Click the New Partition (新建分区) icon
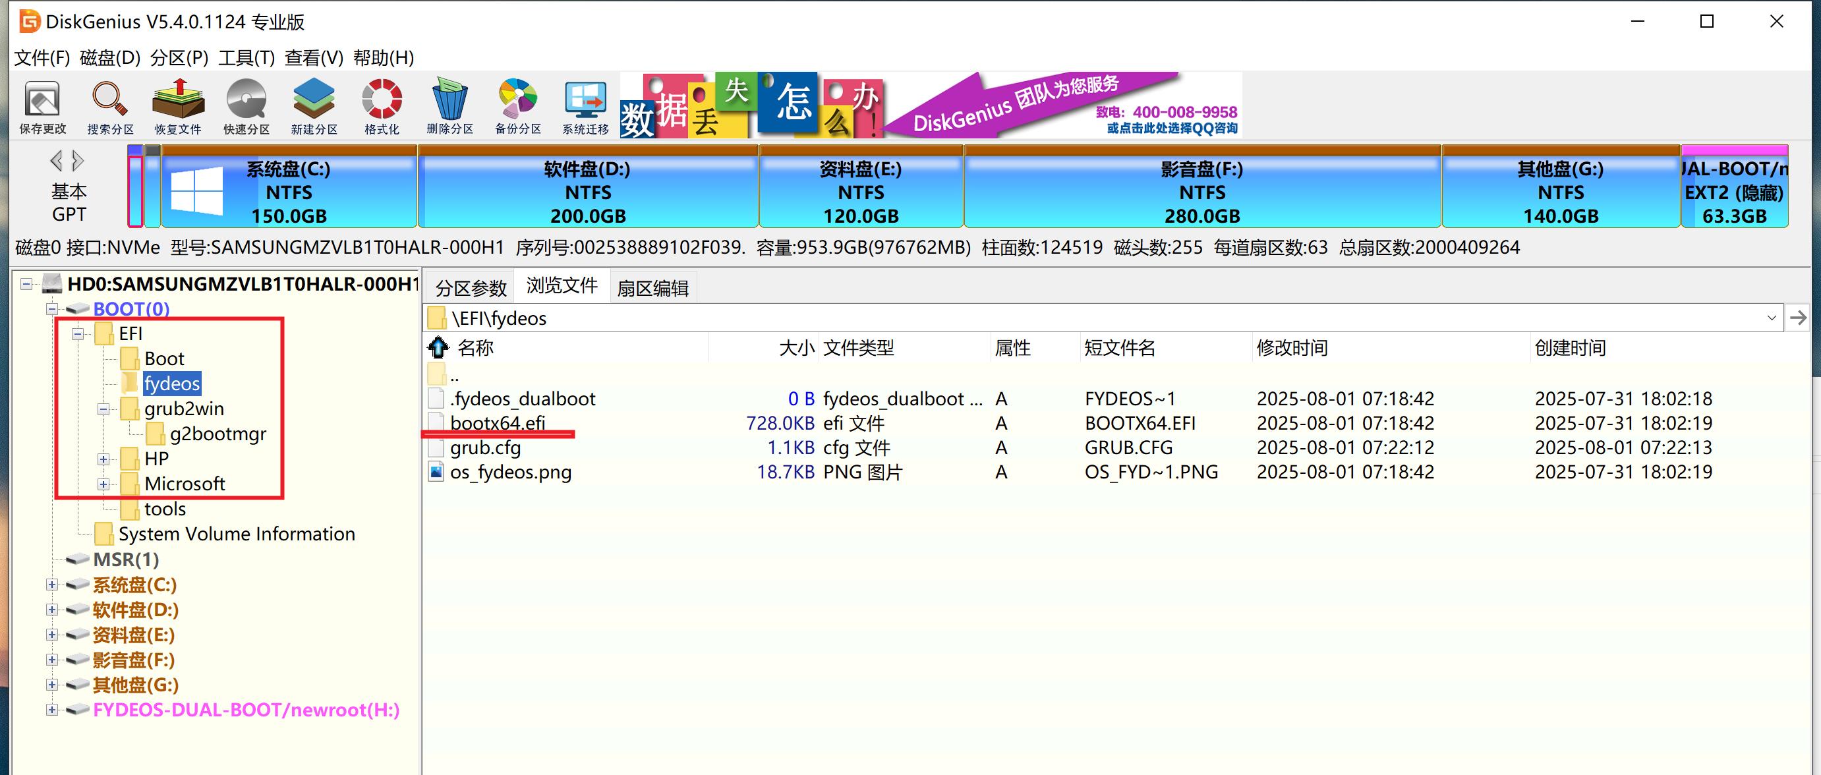The width and height of the screenshot is (1821, 775). coord(314,106)
